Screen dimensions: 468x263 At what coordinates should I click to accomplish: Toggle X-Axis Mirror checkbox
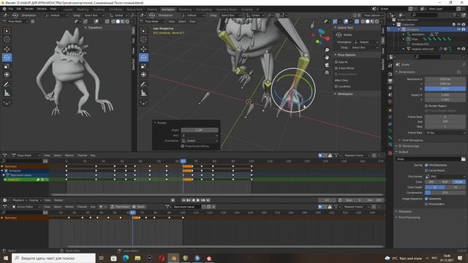[x=336, y=68]
